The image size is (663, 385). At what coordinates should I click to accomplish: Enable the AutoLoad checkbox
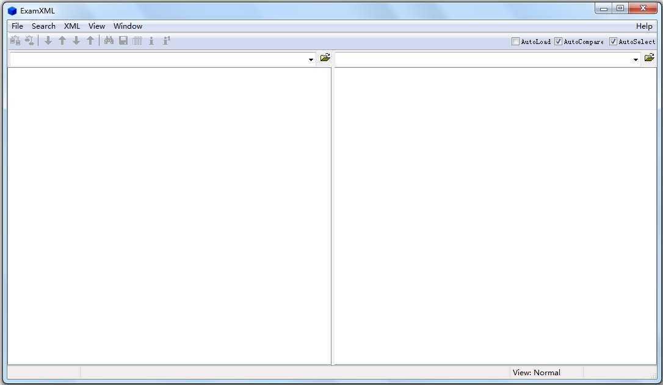[x=515, y=42]
